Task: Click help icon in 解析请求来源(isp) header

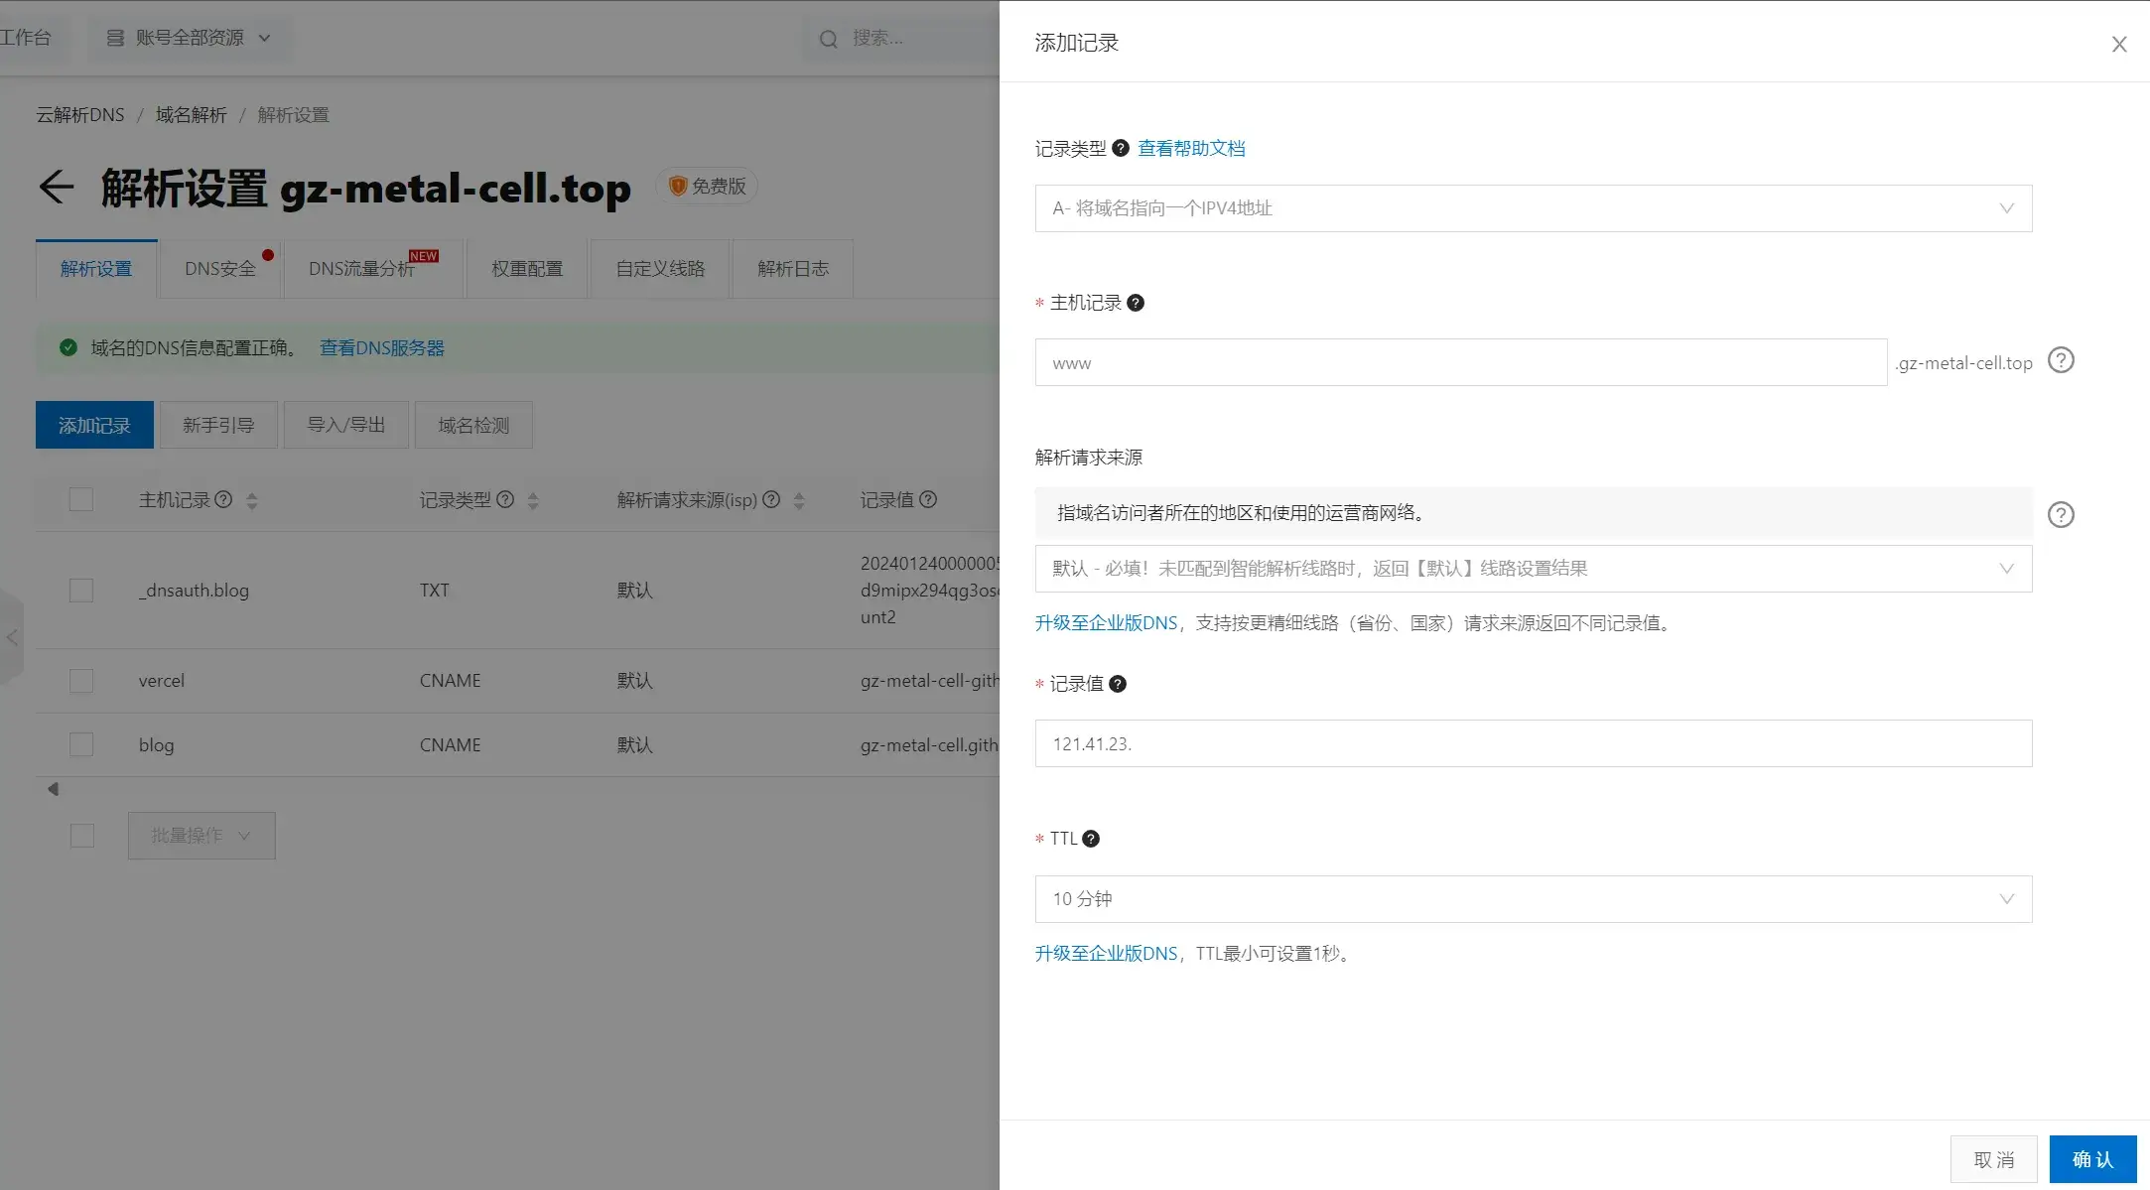Action: (x=771, y=499)
